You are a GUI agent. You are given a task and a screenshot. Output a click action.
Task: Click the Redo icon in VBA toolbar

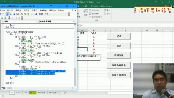pyautogui.click(x=4, y=14)
